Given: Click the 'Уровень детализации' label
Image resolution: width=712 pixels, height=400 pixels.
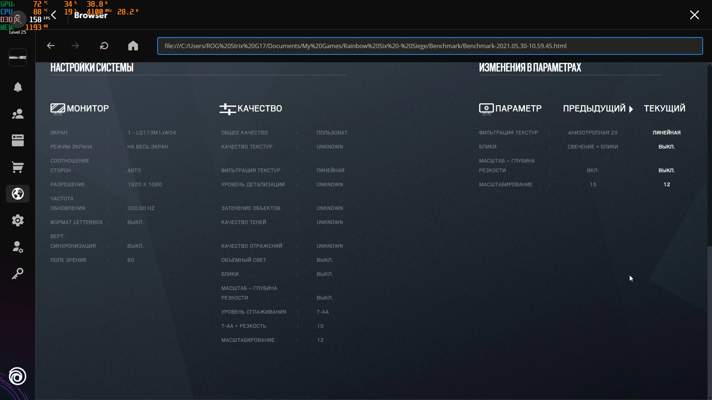Looking at the screenshot, I should [253, 184].
